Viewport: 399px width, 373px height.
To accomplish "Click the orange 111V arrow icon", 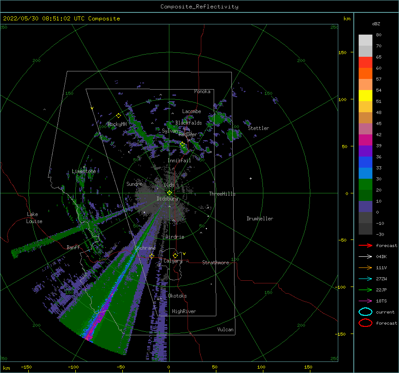I will click(365, 267).
